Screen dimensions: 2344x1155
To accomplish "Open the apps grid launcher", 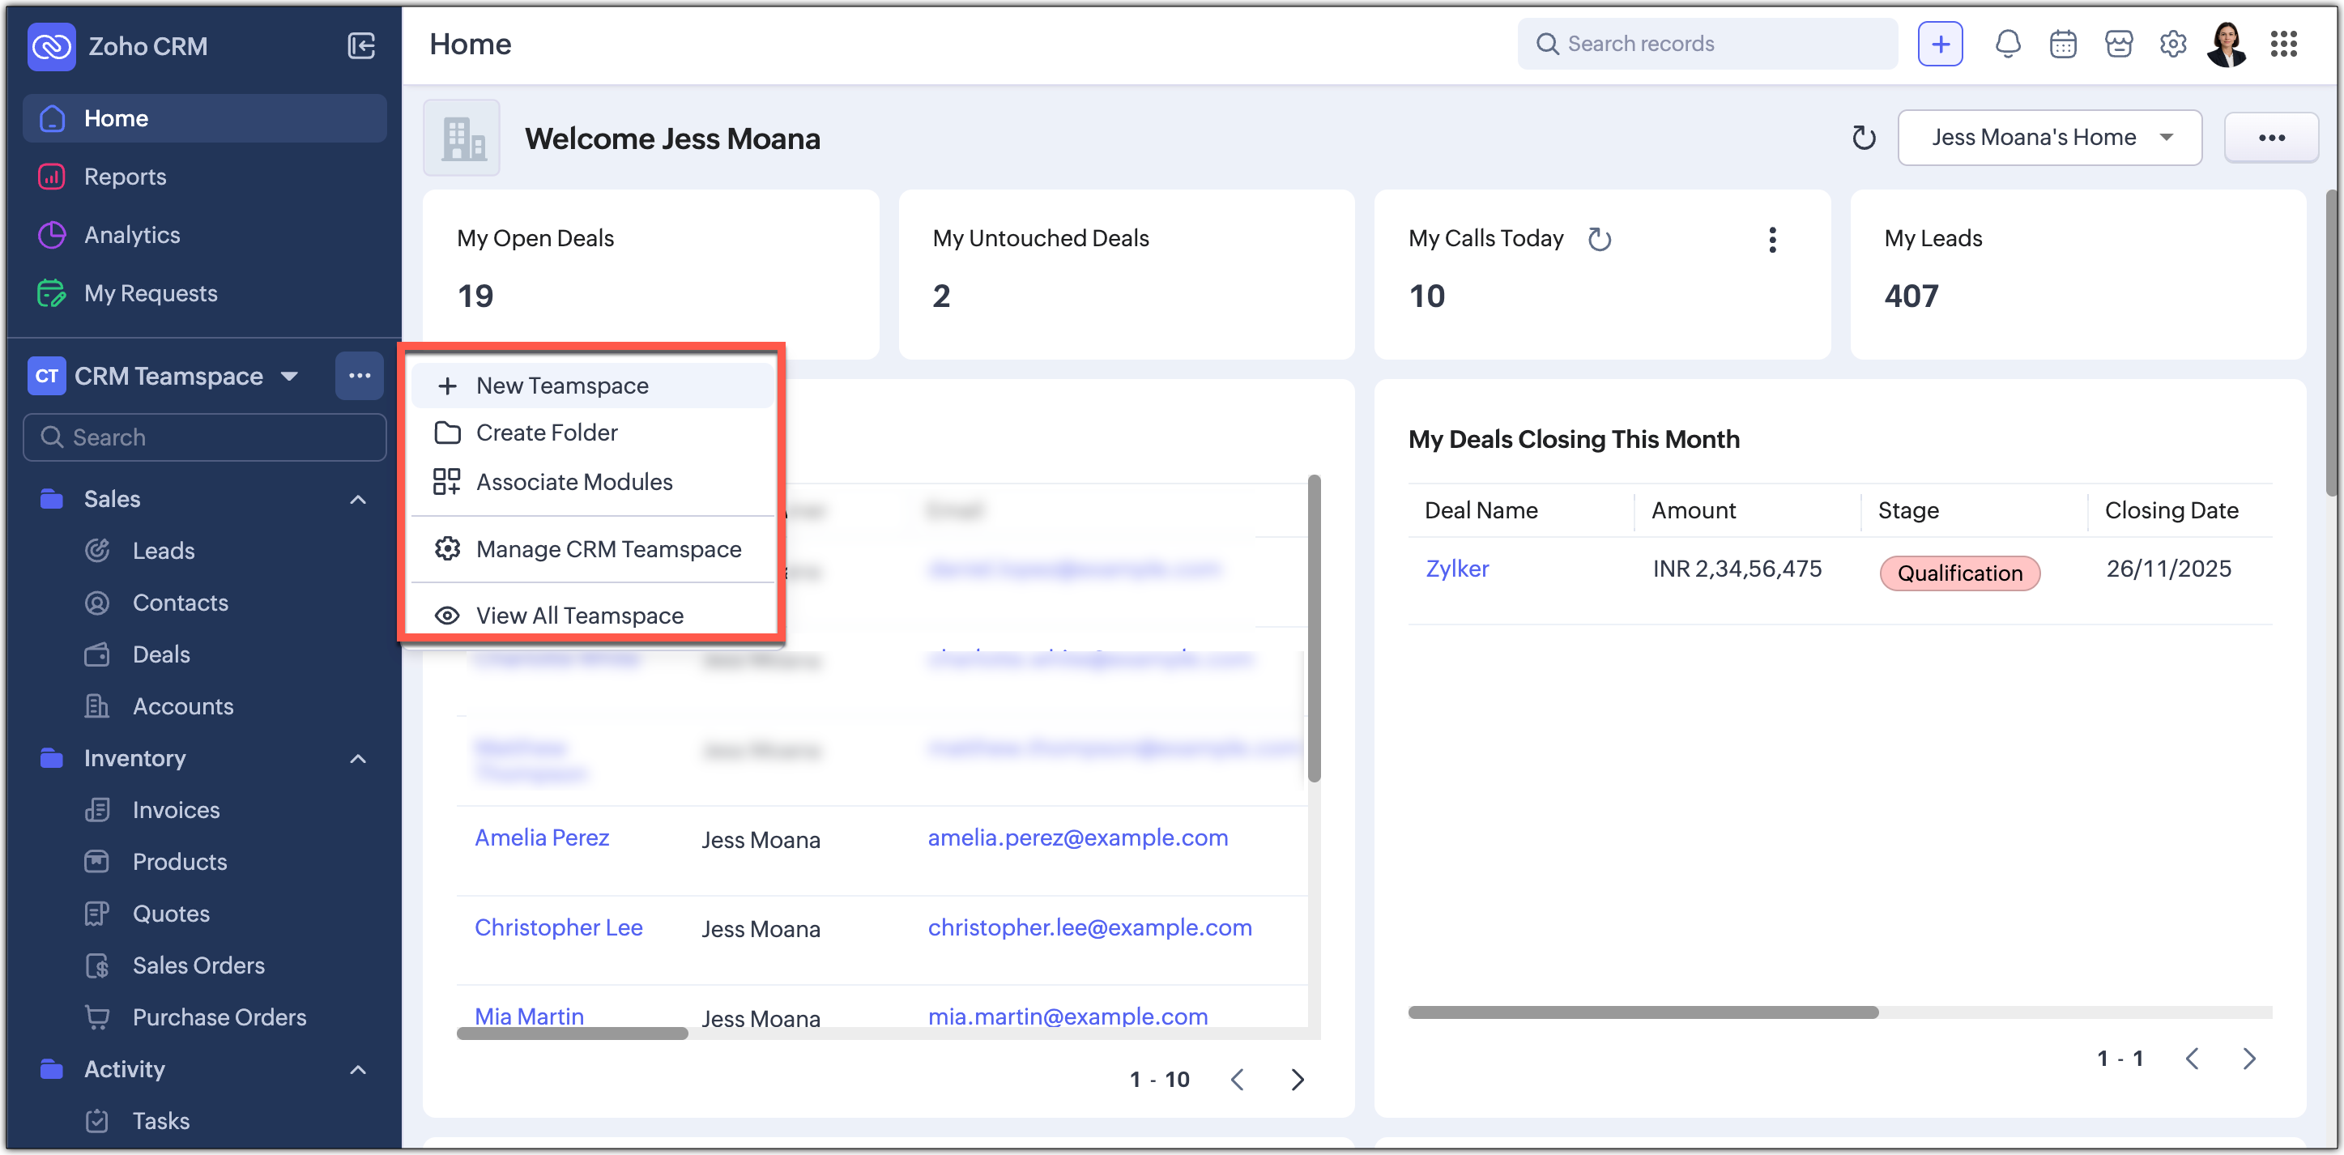I will (2284, 44).
